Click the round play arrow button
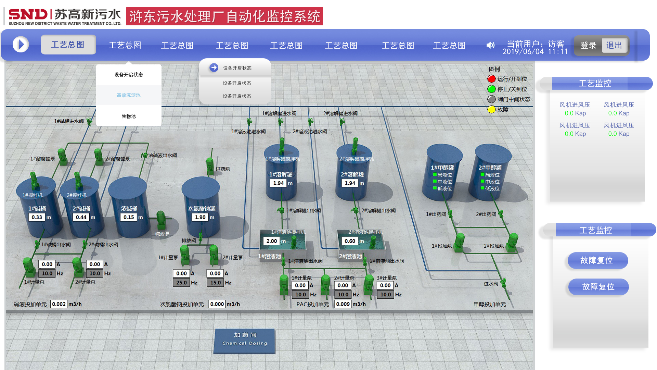The height and width of the screenshot is (370, 657). click(x=21, y=45)
